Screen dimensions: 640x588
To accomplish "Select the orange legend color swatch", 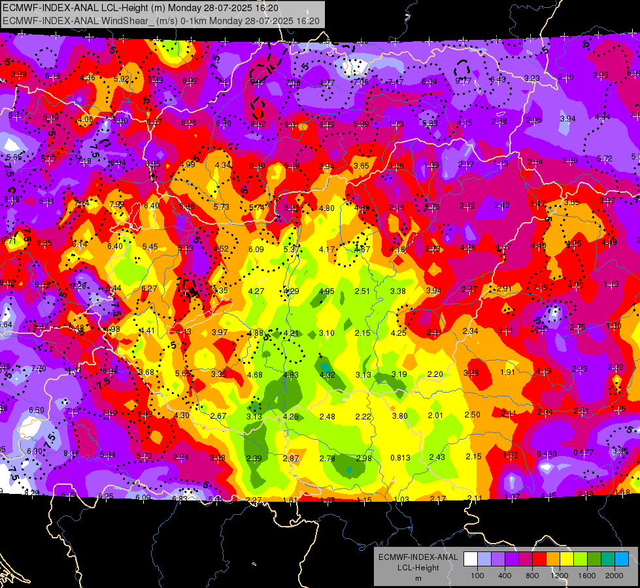I will tap(553, 559).
